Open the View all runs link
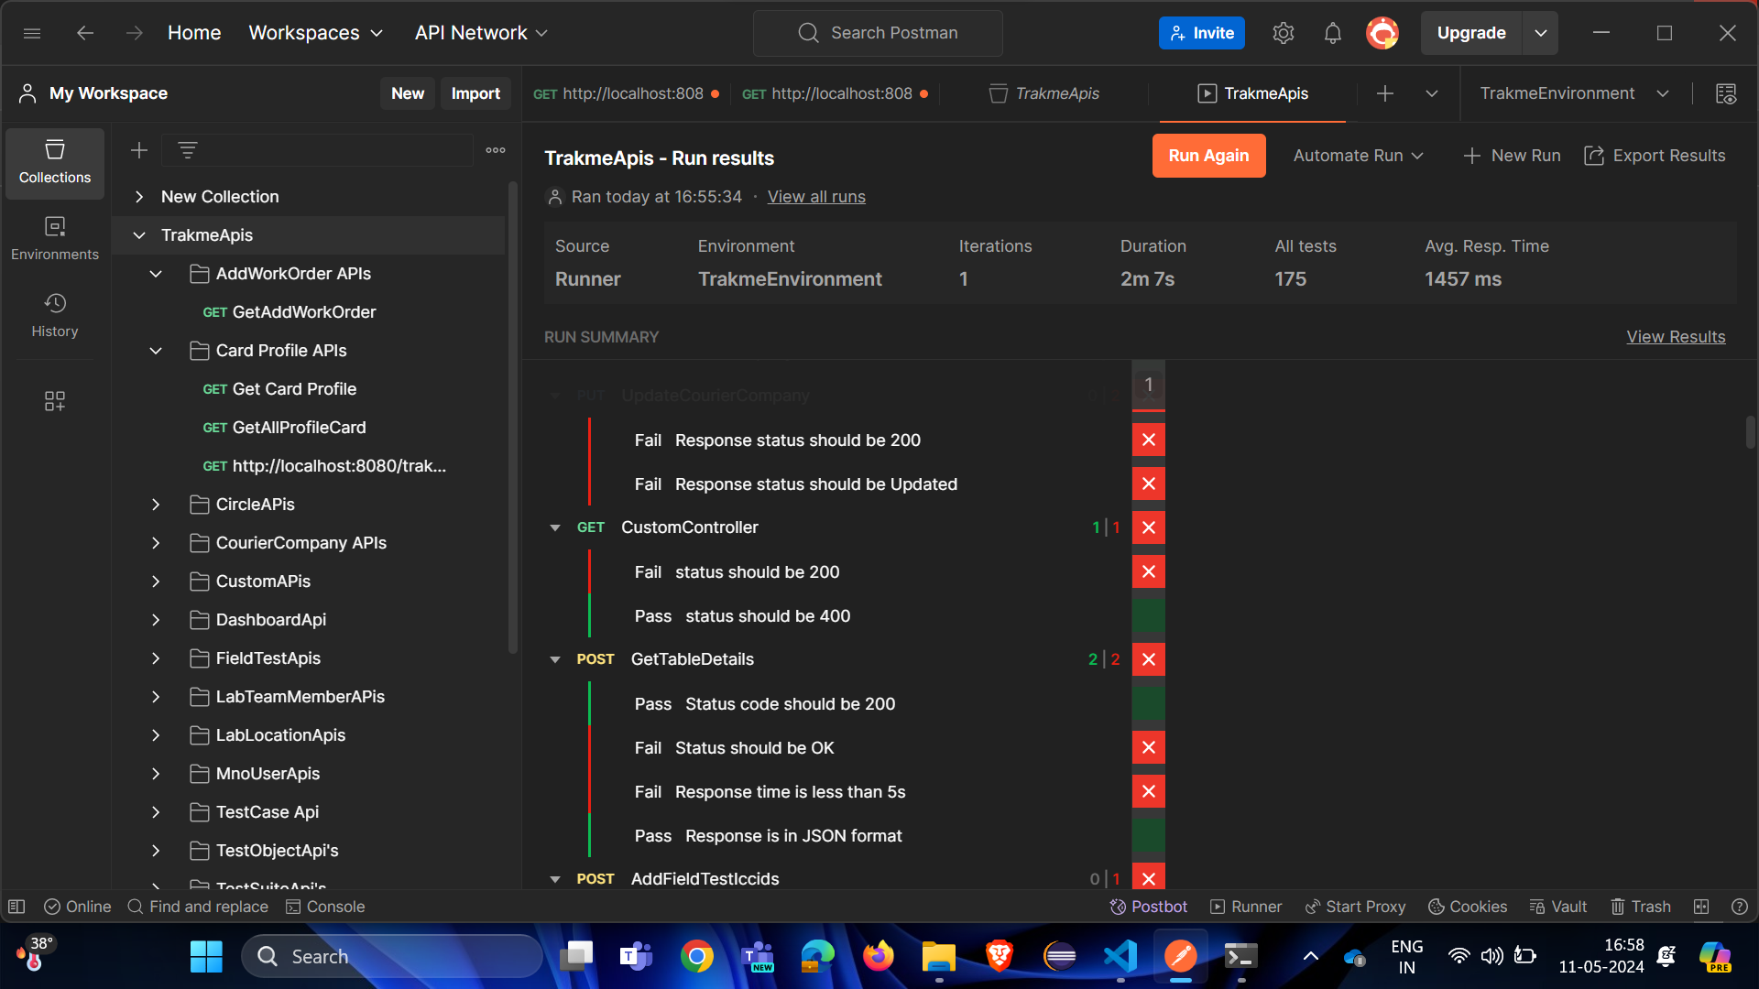 point(816,197)
